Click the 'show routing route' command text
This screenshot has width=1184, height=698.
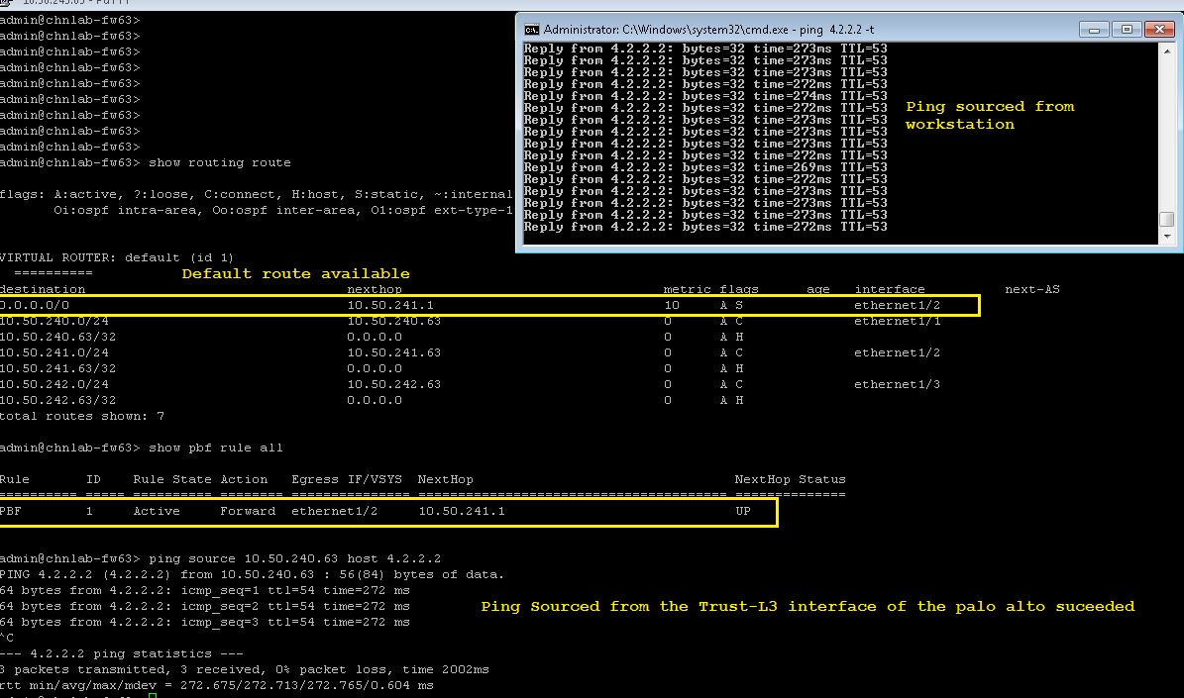(x=219, y=162)
